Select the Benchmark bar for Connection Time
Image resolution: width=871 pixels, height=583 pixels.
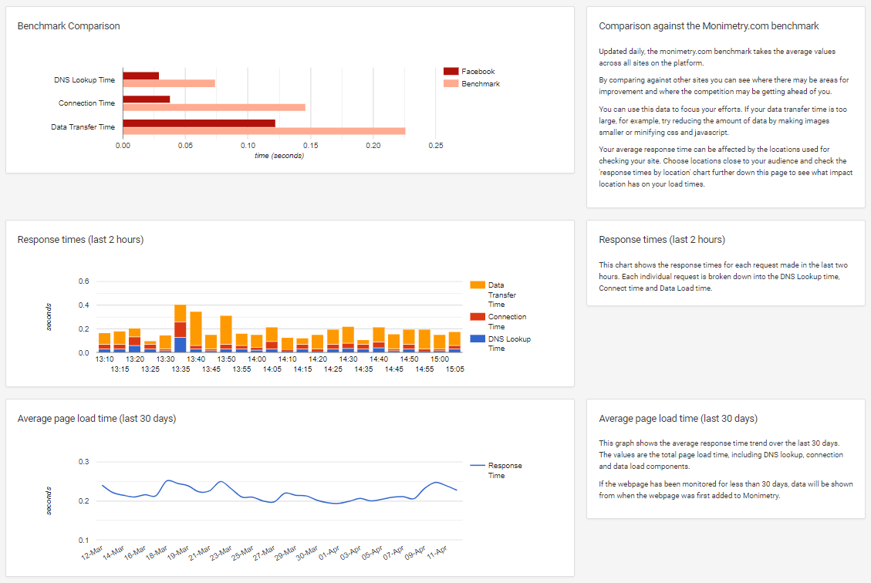(214, 107)
